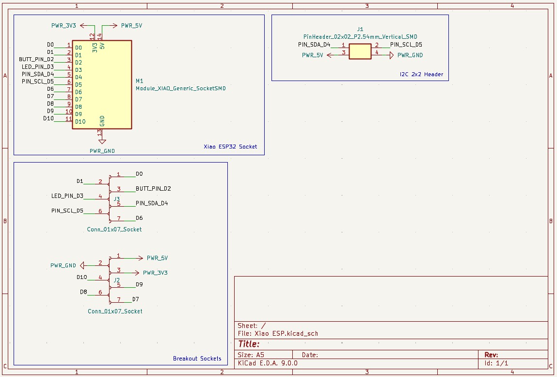Click the D7 label on J2 pin 7
Image resolution: width=557 pixels, height=377 pixels.
coord(135,299)
